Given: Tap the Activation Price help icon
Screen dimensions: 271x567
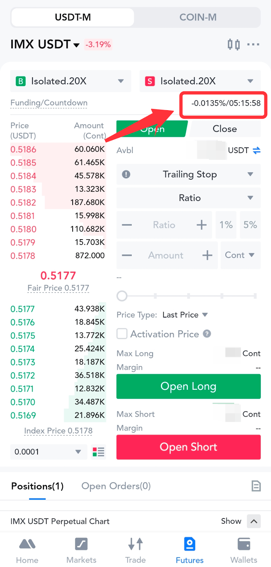Looking at the screenshot, I should (x=207, y=334).
